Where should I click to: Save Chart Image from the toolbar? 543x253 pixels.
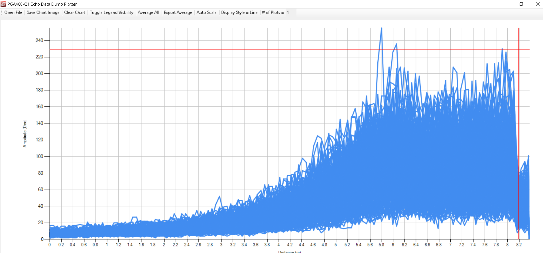click(43, 13)
